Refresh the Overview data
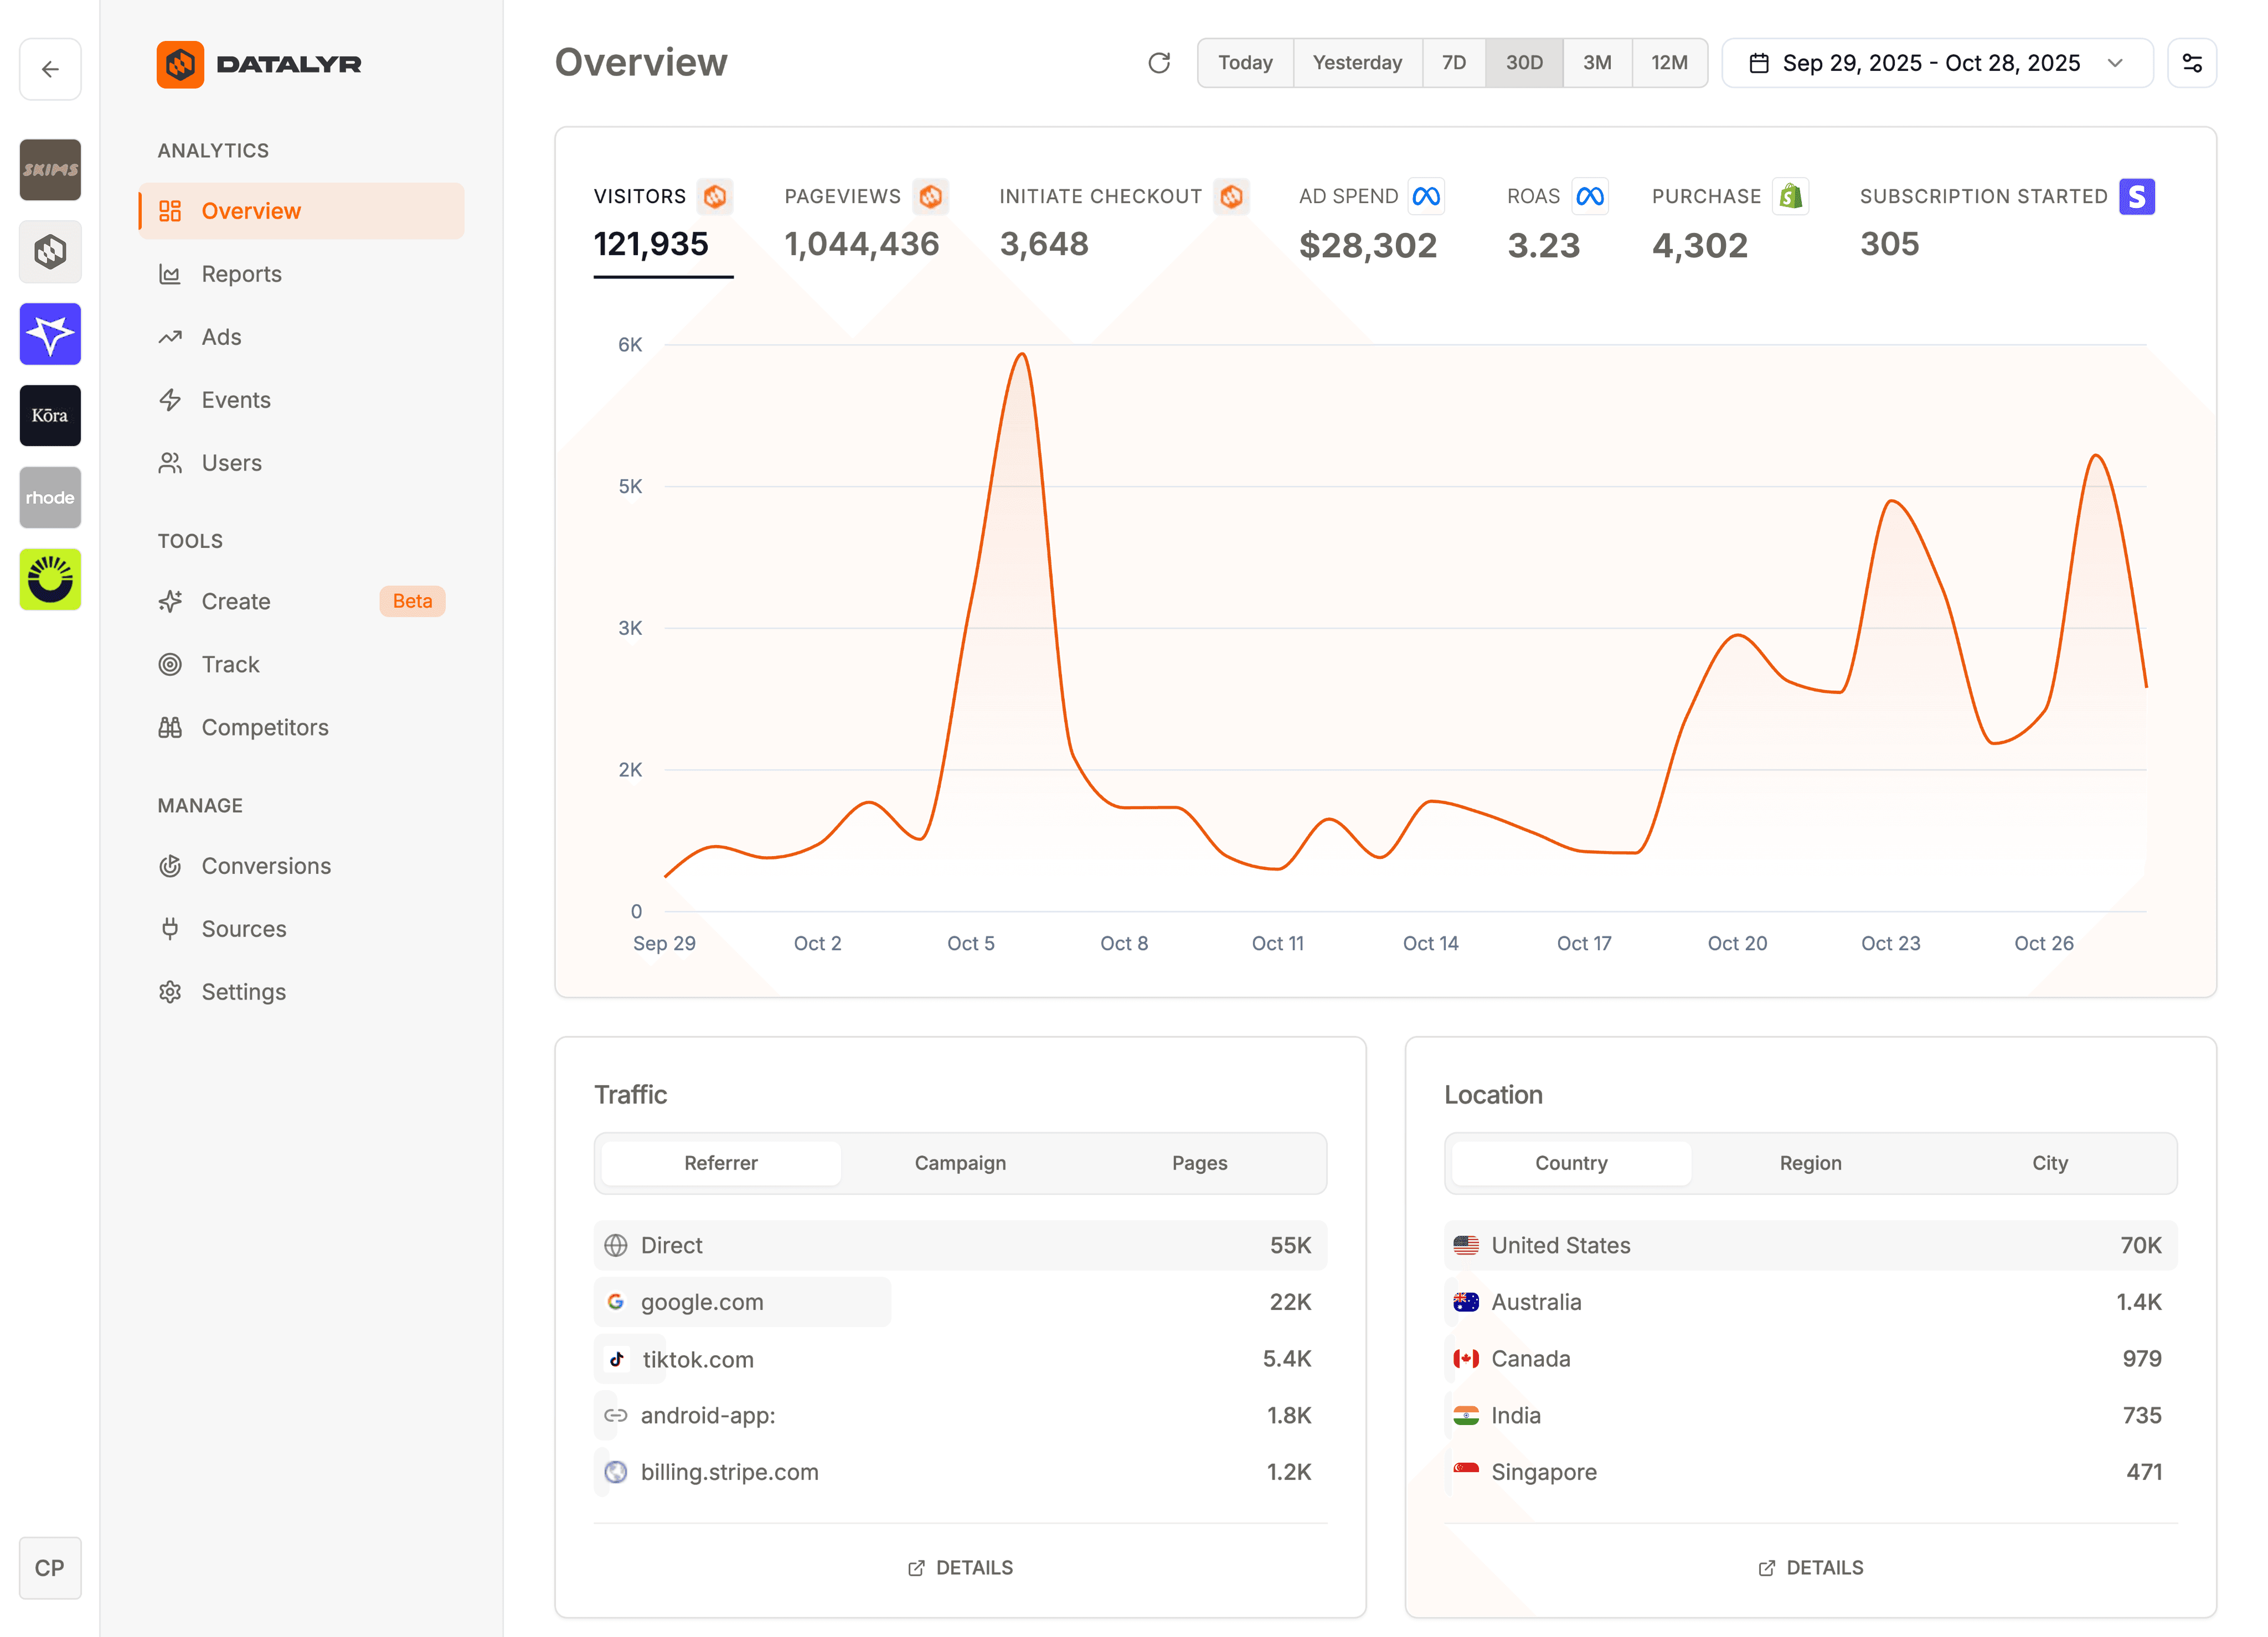 [1159, 62]
